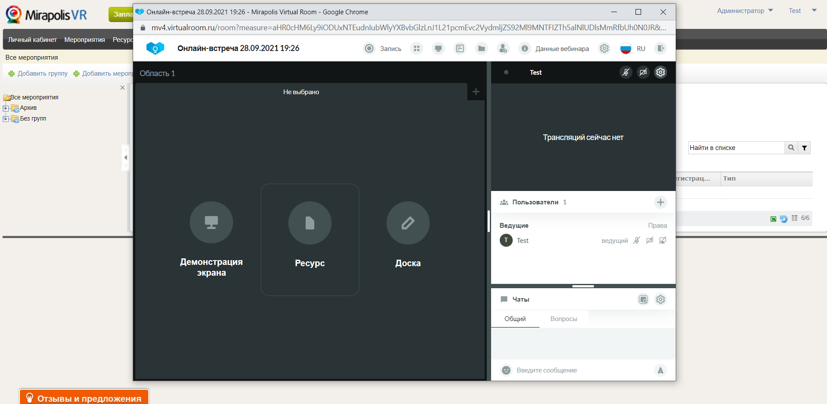Open Личный кабинет menu in background page
827x404 pixels.
32,40
